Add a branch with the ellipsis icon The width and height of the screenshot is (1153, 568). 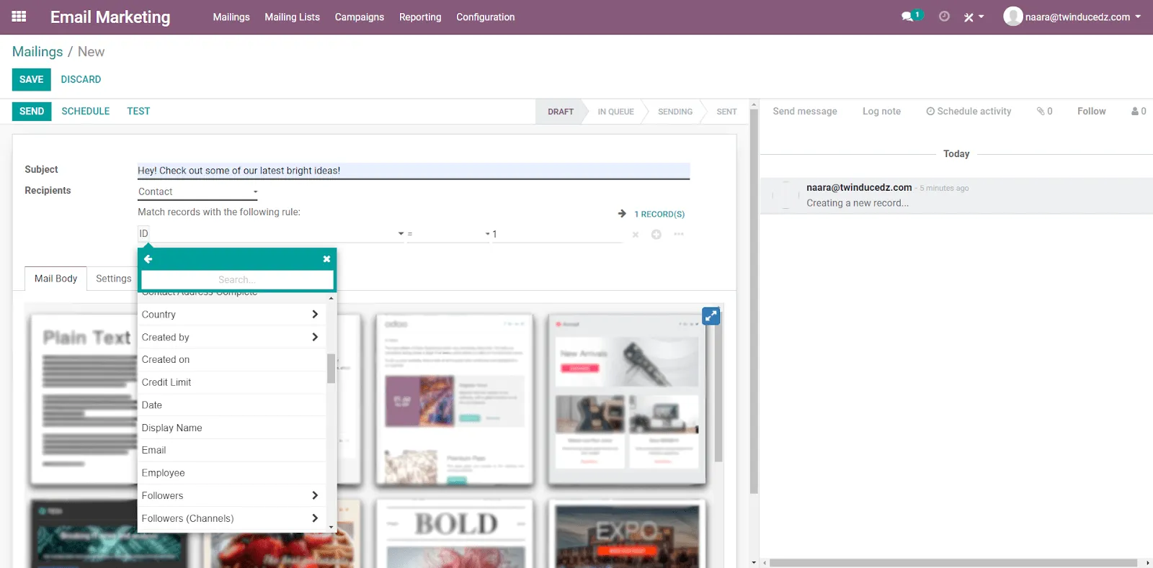pos(679,234)
